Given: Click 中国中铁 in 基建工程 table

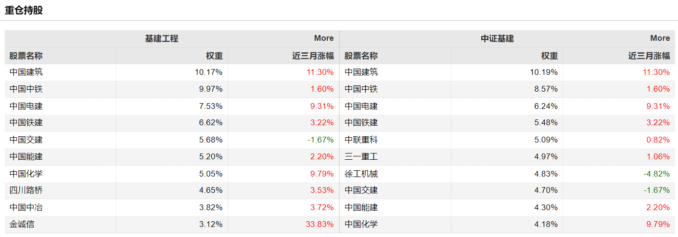Looking at the screenshot, I should point(26,89).
